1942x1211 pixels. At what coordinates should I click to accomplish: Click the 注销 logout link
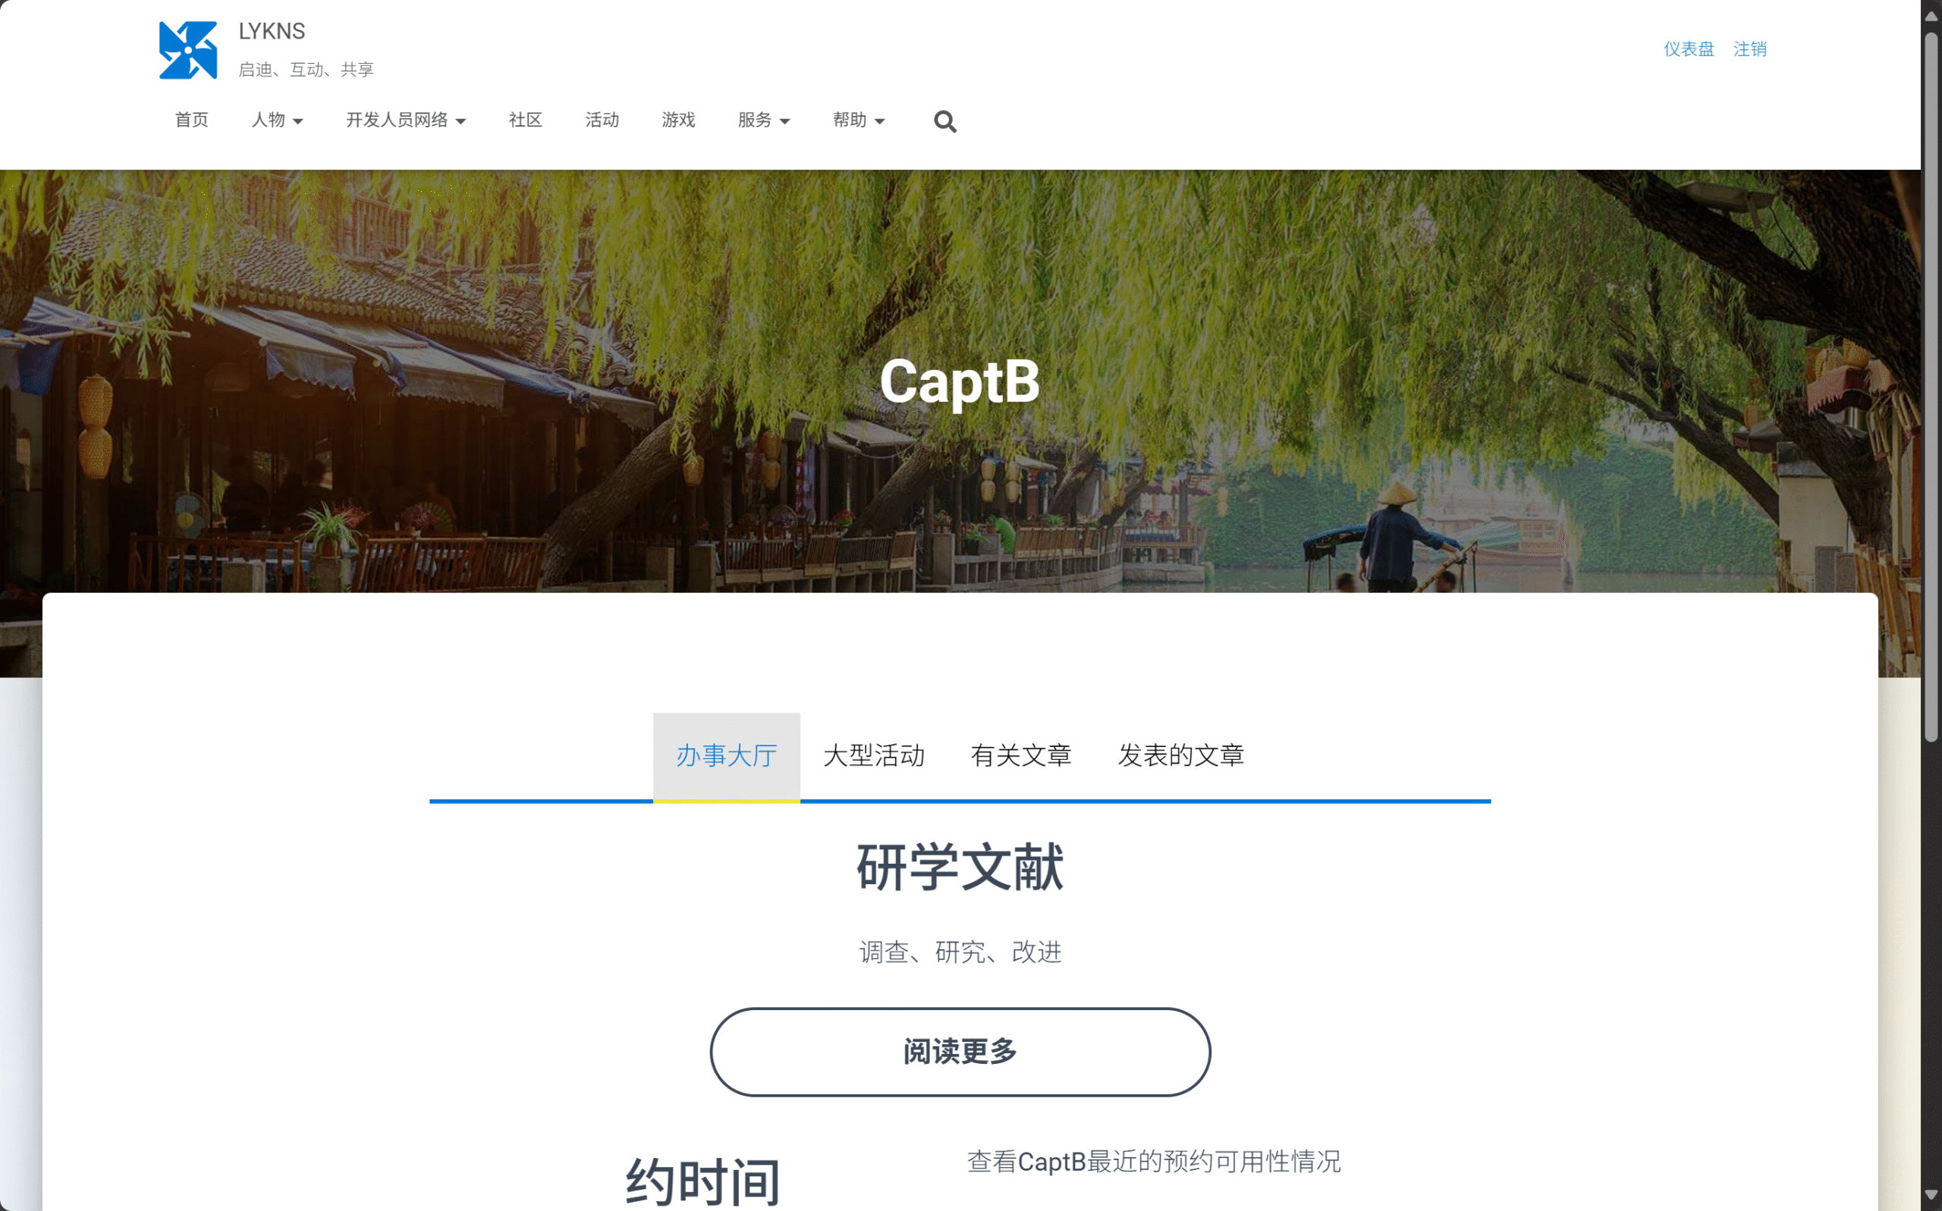pos(1750,49)
